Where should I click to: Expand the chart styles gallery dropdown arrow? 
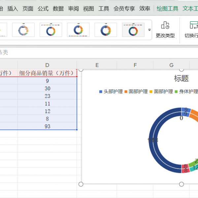pyautogui.click(x=149, y=30)
